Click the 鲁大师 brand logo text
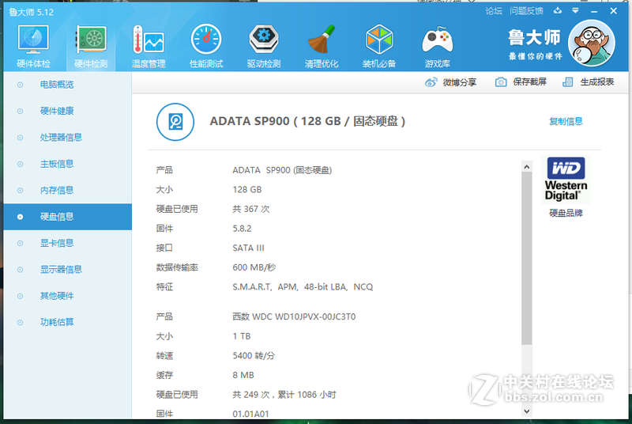632x424 pixels. (534, 38)
